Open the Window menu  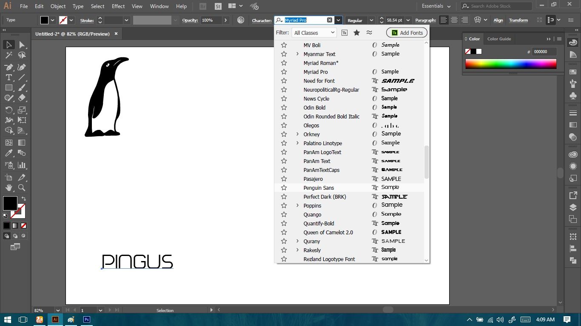159,6
